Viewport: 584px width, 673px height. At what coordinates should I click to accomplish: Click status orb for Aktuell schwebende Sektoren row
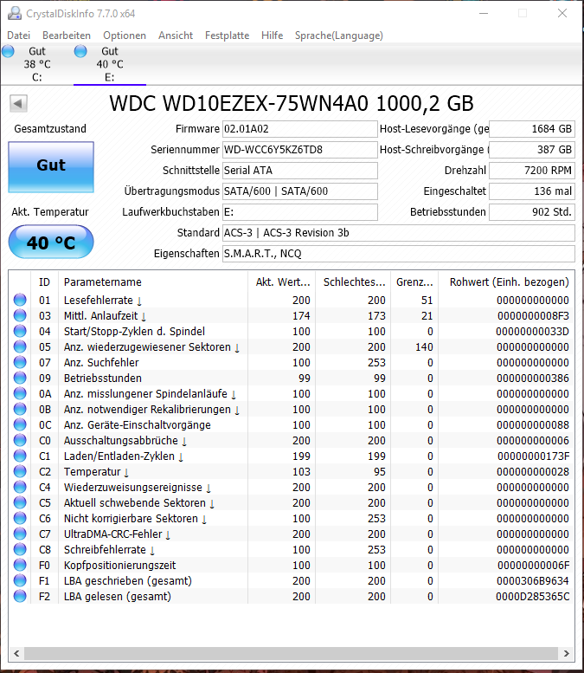click(x=20, y=502)
